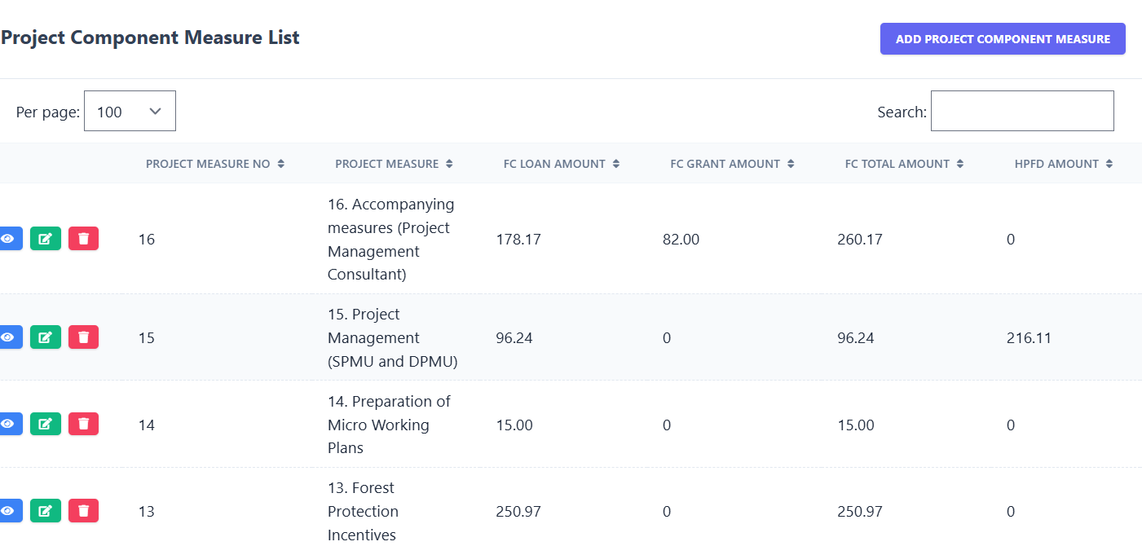Sort by the FC TOTAL AMOUNT column
This screenshot has height=546, width=1142.
pyautogui.click(x=903, y=163)
